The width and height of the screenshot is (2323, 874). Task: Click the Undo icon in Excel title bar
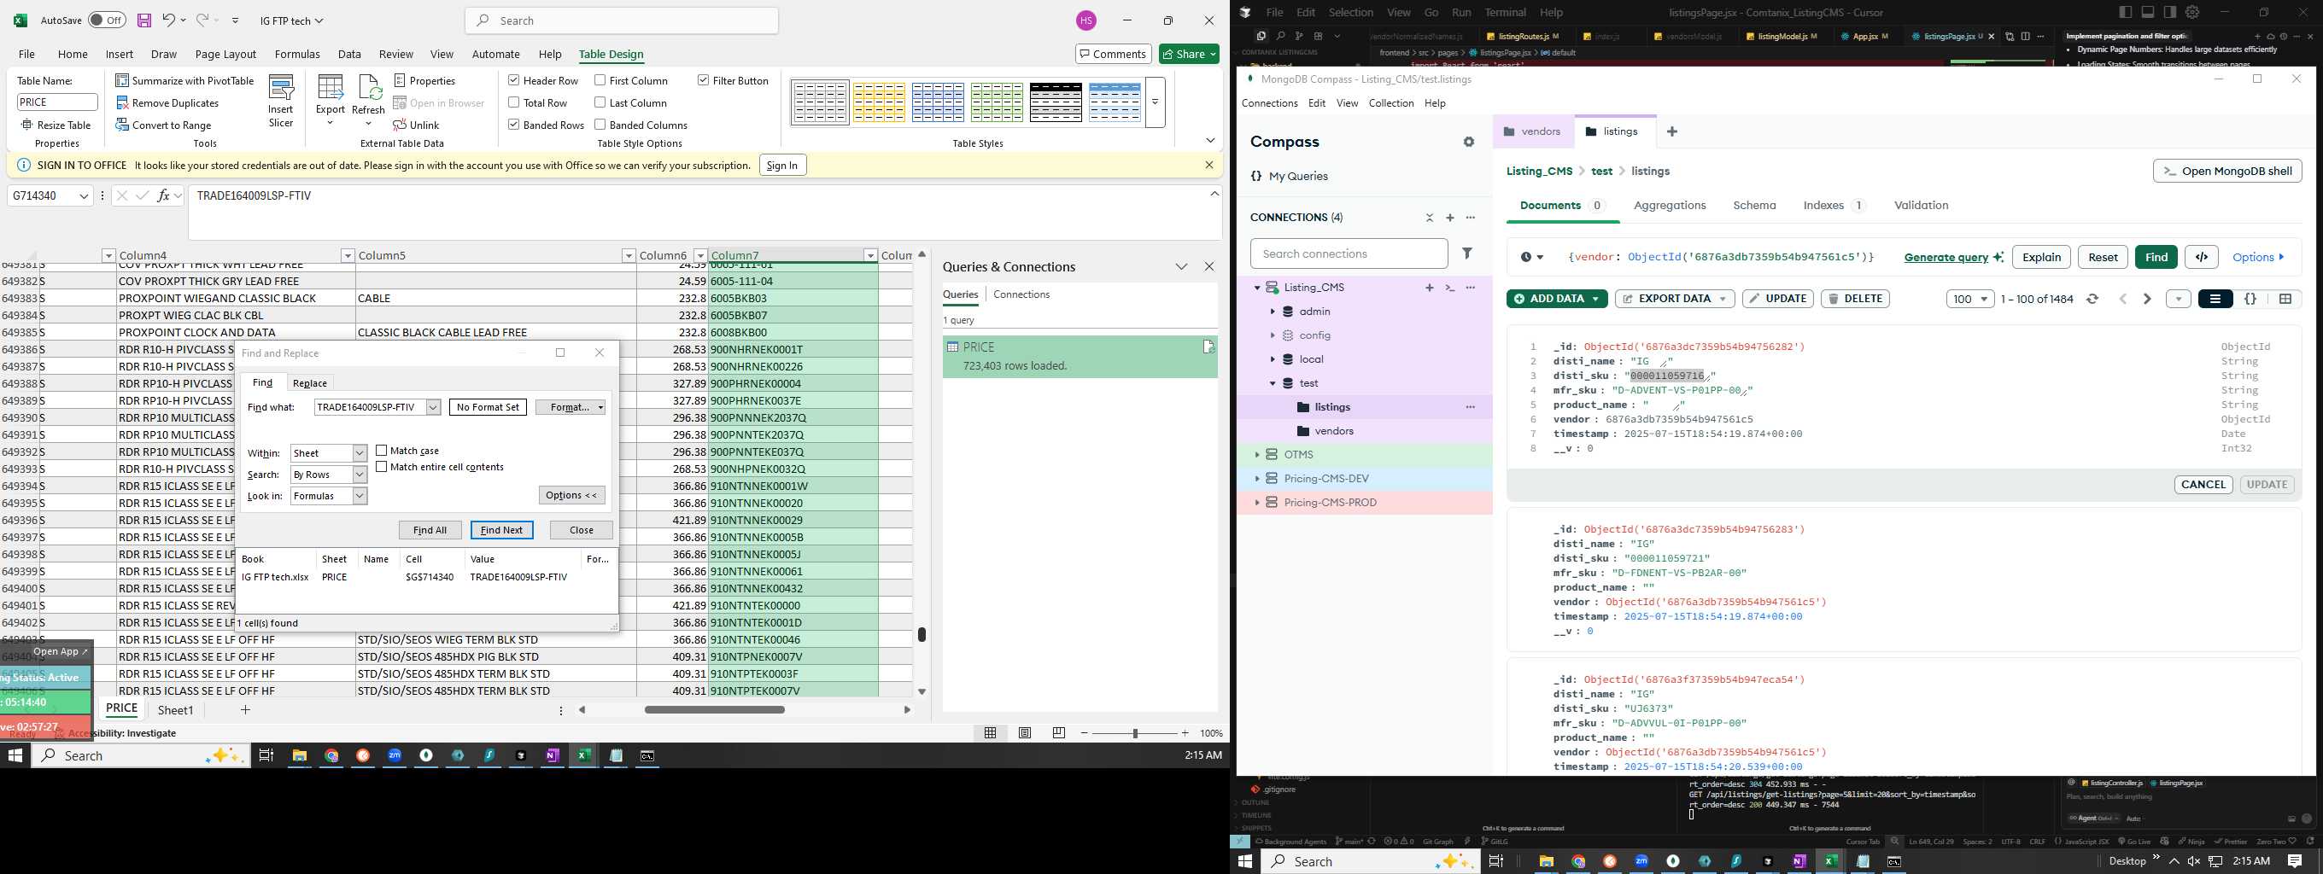168,20
